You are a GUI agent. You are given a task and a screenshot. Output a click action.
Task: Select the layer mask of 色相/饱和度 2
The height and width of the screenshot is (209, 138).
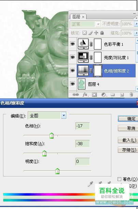pos(98,71)
